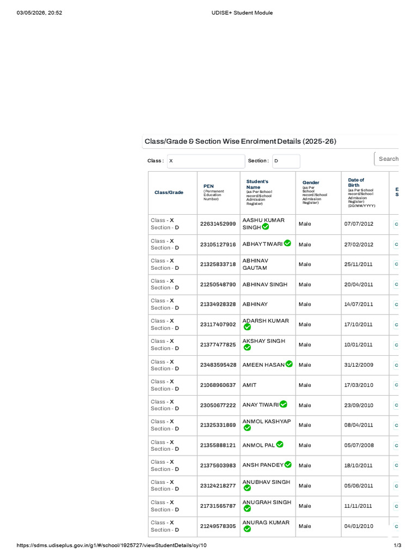Click green checkmark beside ANMOL PAL

pyautogui.click(x=280, y=445)
